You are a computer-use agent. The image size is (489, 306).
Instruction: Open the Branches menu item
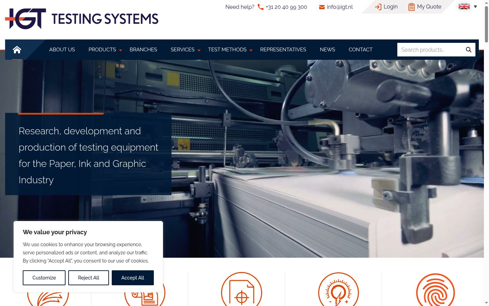pos(143,50)
